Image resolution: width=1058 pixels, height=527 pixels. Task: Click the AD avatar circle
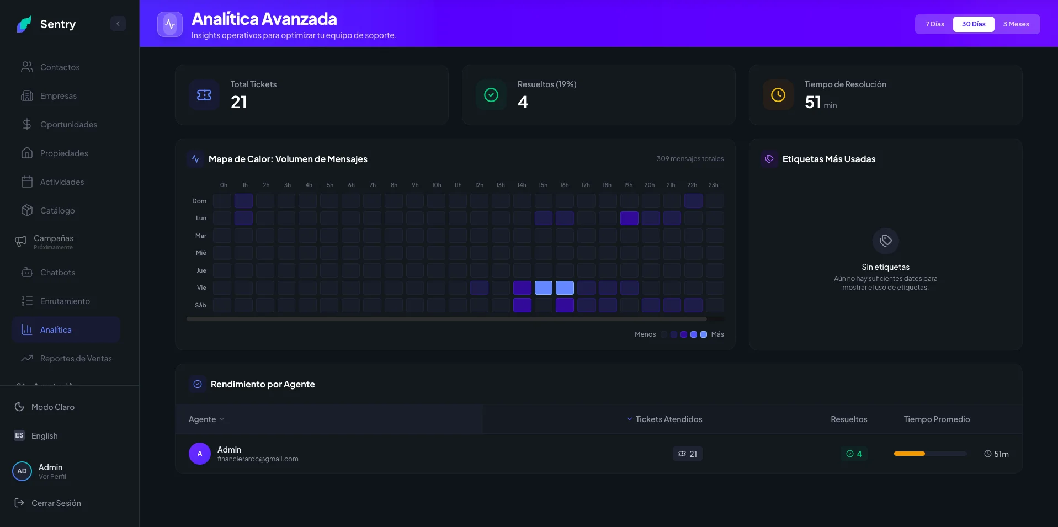click(22, 471)
